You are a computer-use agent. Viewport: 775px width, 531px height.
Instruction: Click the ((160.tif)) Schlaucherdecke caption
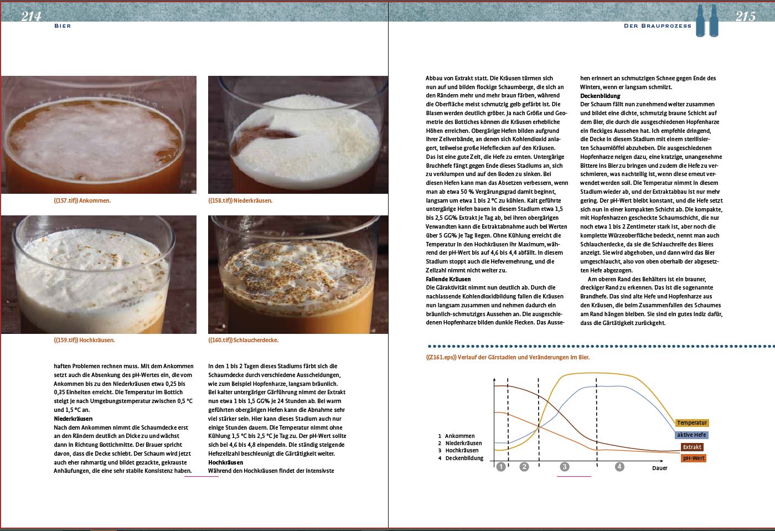(x=243, y=340)
